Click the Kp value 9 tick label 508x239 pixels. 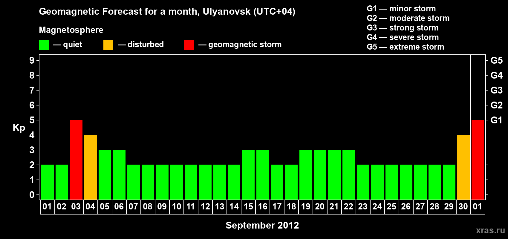point(32,60)
